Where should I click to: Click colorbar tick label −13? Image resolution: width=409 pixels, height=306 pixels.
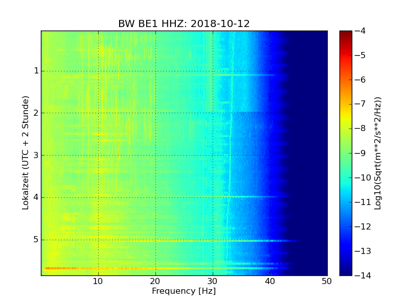pyautogui.click(x=363, y=251)
